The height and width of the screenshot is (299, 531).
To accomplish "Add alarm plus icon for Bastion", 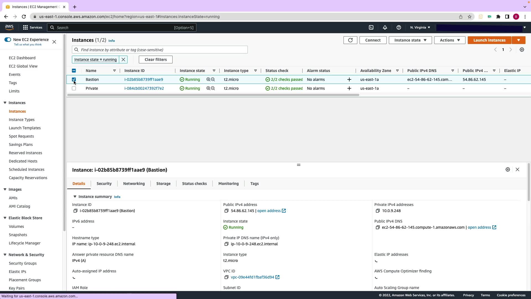I will point(349,79).
